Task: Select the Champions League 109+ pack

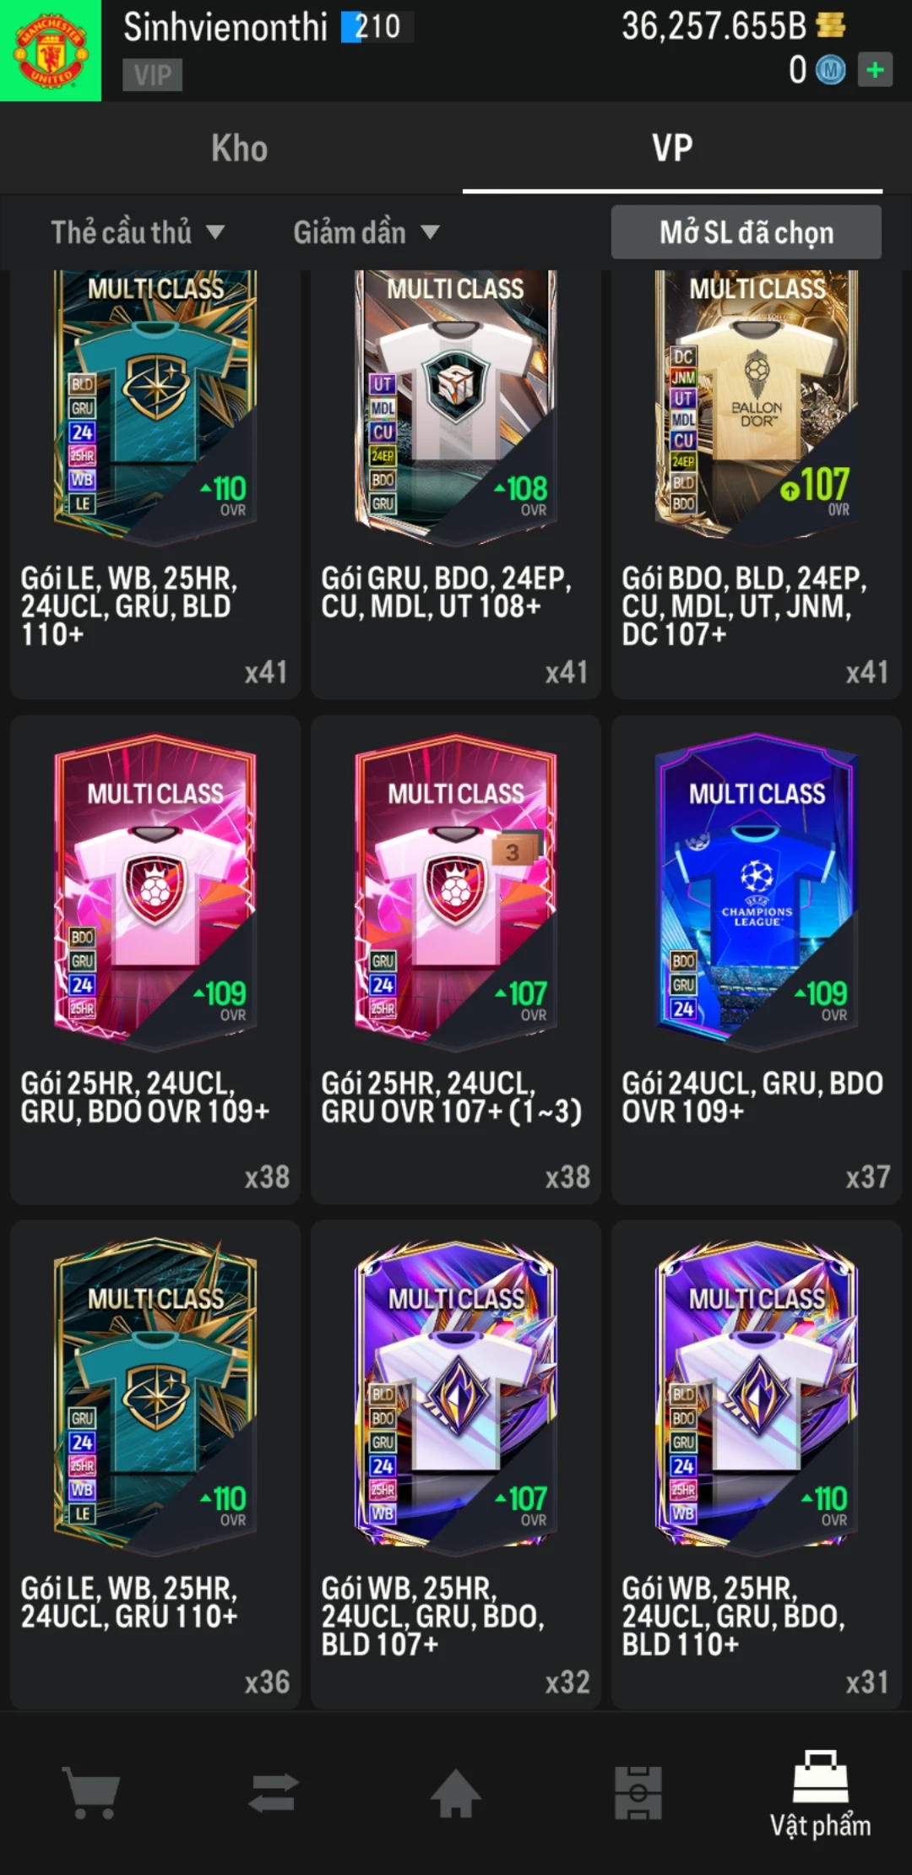Action: click(x=757, y=959)
